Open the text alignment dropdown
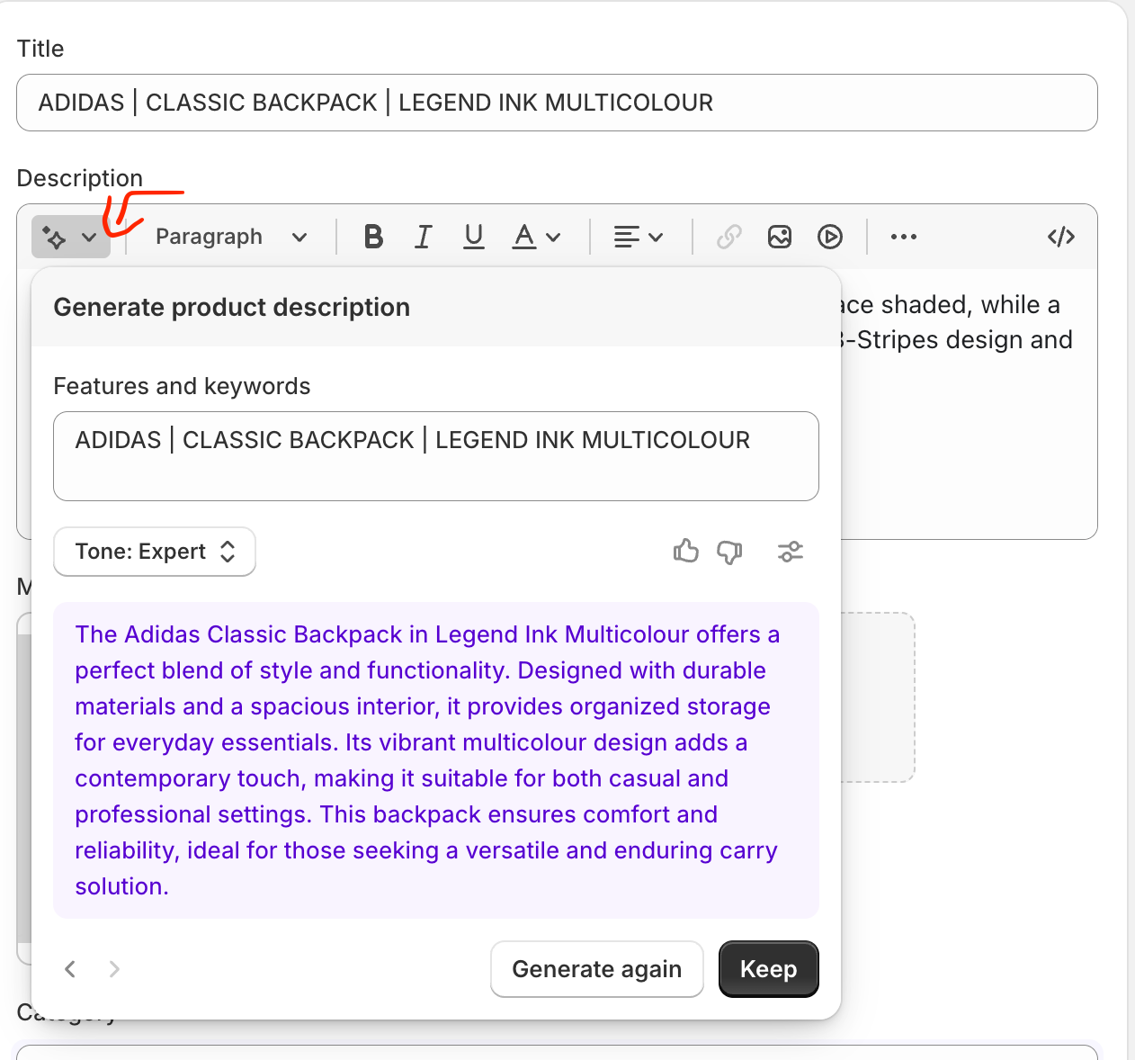Viewport: 1135px width, 1060px height. pyautogui.click(x=638, y=237)
